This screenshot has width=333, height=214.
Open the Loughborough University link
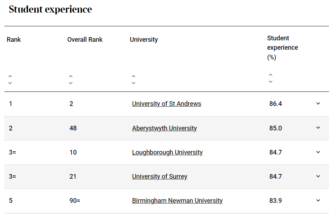point(167,152)
